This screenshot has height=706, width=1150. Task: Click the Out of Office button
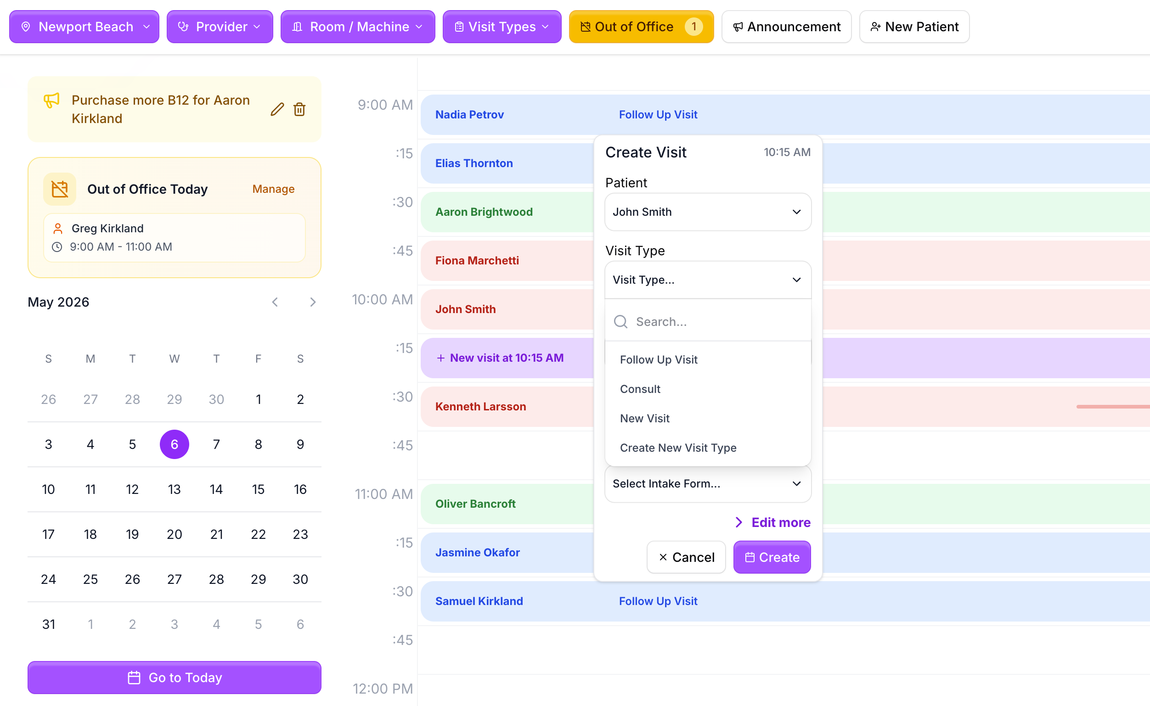(641, 27)
